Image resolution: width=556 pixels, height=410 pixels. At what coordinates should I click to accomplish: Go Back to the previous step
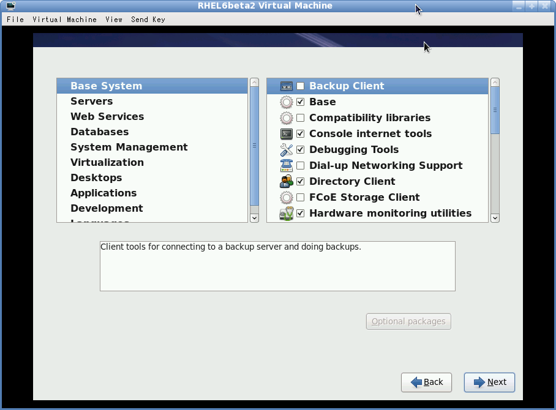tap(426, 382)
